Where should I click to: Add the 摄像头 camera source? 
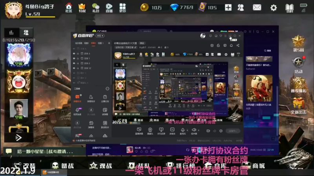[x=150, y=131]
